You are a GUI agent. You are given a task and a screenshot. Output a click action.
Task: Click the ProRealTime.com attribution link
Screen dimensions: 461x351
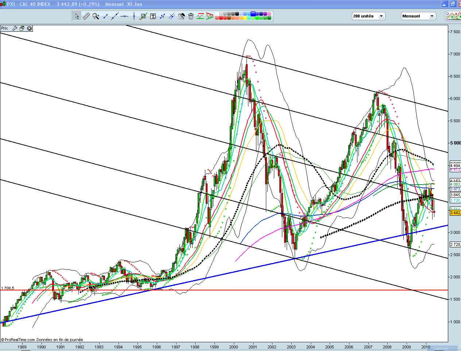[x=22, y=339]
